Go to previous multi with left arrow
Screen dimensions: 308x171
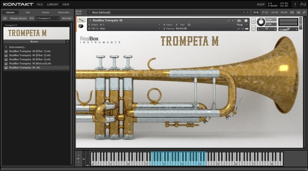[244, 12]
